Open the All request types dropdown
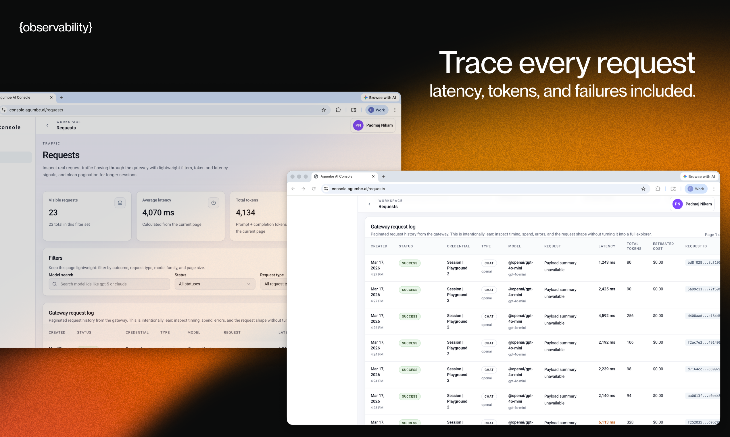Viewport: 730px width, 437px height. pyautogui.click(x=274, y=284)
